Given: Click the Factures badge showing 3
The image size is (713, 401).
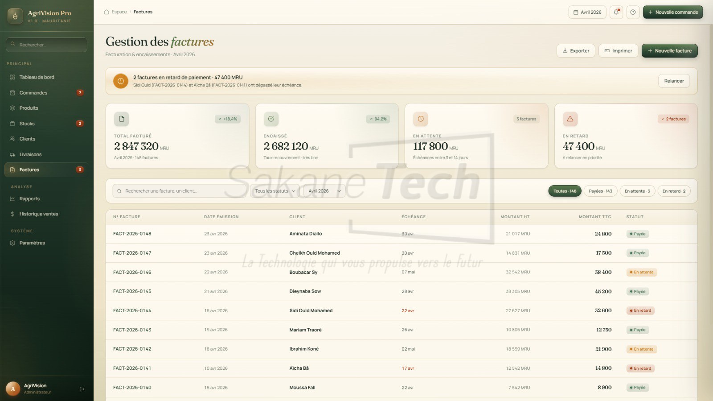Looking at the screenshot, I should (80, 169).
